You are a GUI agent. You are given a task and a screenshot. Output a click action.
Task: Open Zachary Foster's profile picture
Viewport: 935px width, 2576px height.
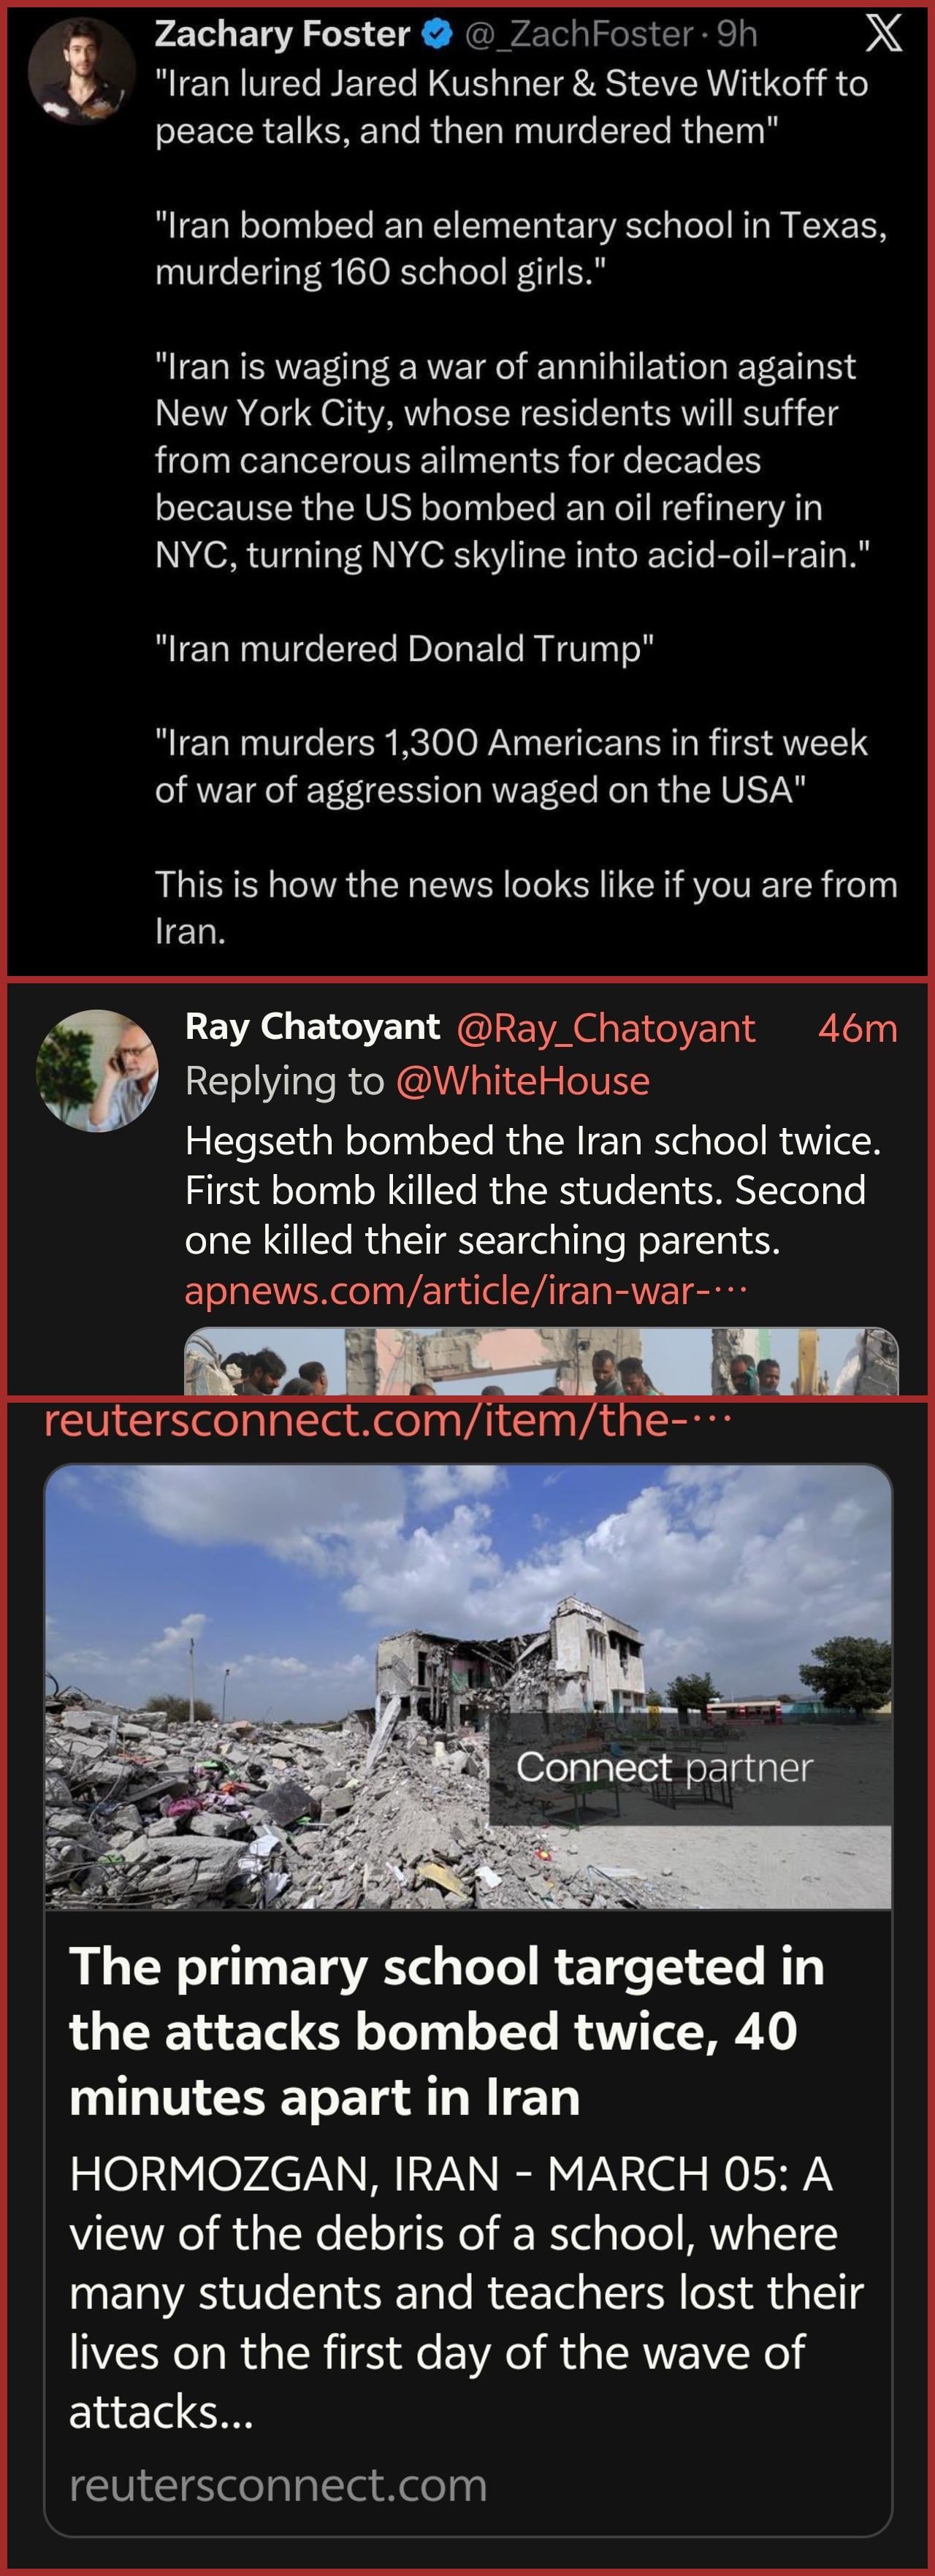click(81, 71)
